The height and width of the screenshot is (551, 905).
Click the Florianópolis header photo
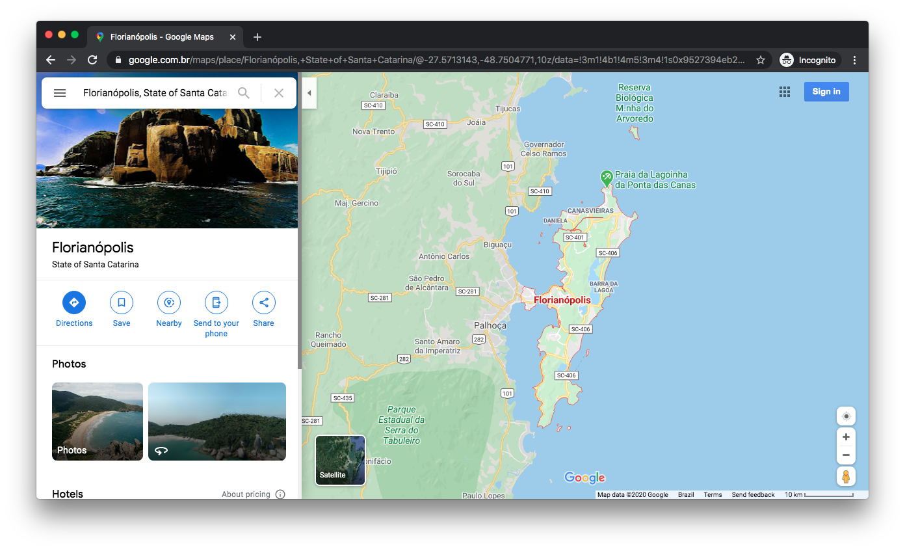pyautogui.click(x=167, y=168)
